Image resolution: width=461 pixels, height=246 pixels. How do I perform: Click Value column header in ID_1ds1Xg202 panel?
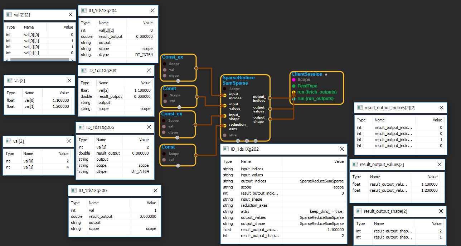(x=339, y=161)
